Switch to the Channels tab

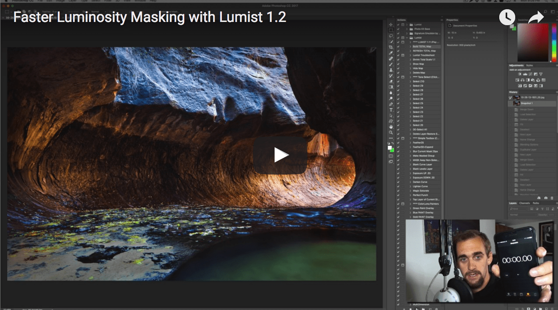524,203
